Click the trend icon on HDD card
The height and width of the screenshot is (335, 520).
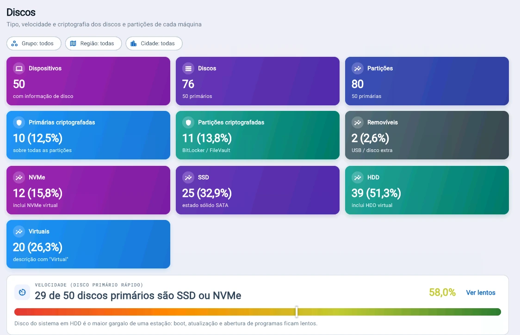click(x=358, y=177)
